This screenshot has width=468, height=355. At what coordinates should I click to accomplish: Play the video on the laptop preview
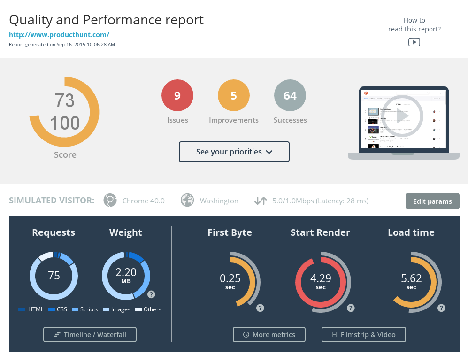click(403, 116)
